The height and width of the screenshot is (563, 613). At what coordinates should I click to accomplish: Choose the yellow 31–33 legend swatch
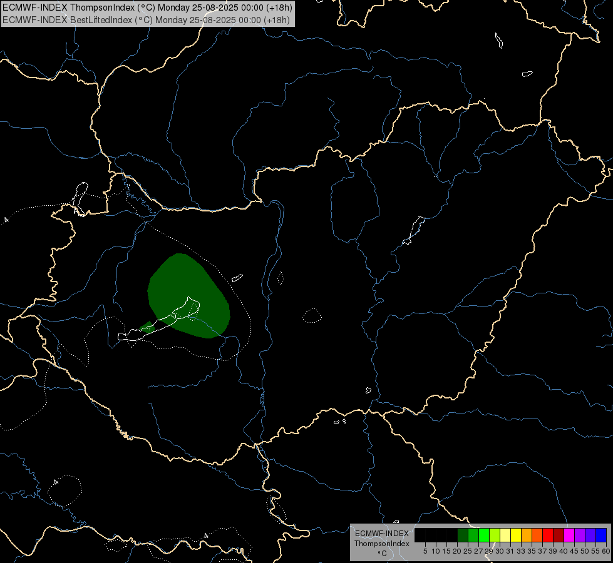coord(516,535)
